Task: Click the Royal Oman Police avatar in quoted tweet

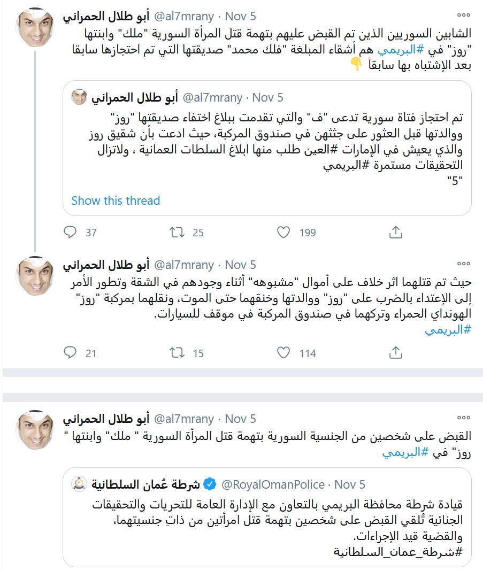Action: (x=80, y=484)
